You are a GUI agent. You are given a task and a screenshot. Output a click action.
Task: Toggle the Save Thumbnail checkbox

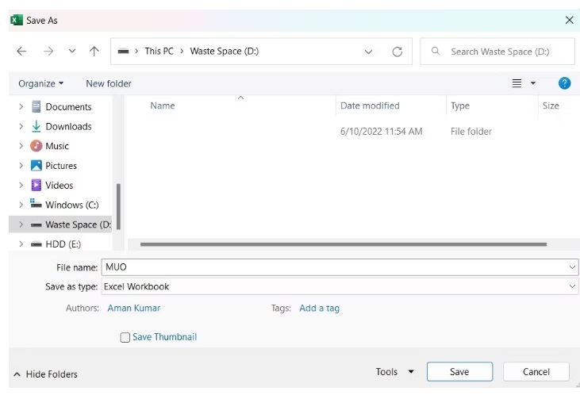125,337
